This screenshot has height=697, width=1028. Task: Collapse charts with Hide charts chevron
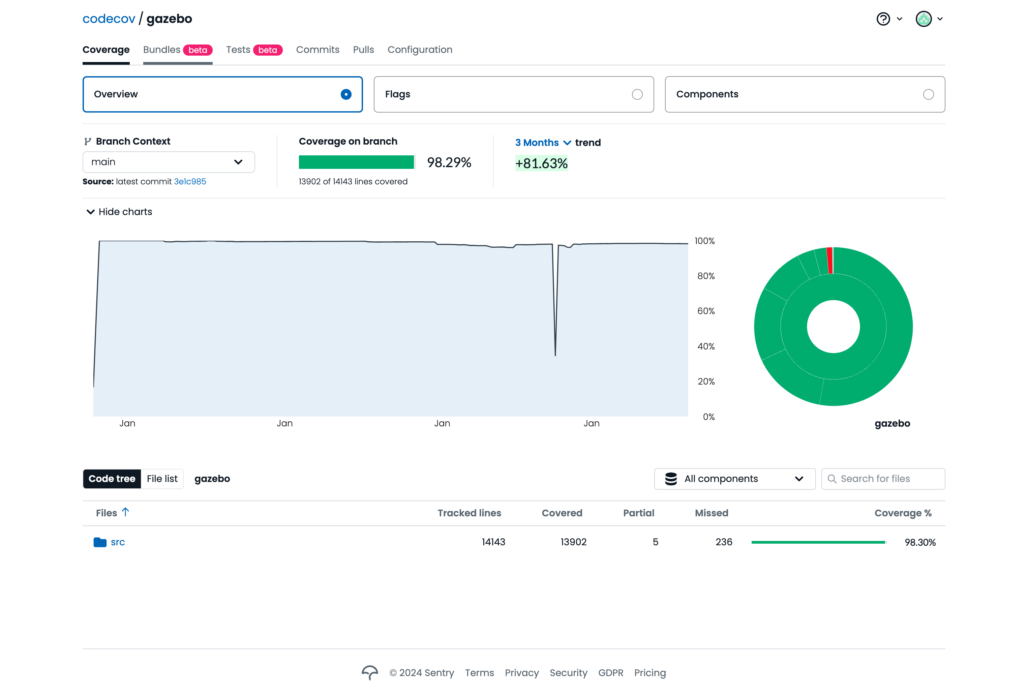click(91, 212)
